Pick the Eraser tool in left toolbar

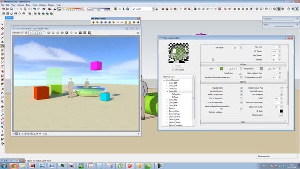[x=2, y=34]
